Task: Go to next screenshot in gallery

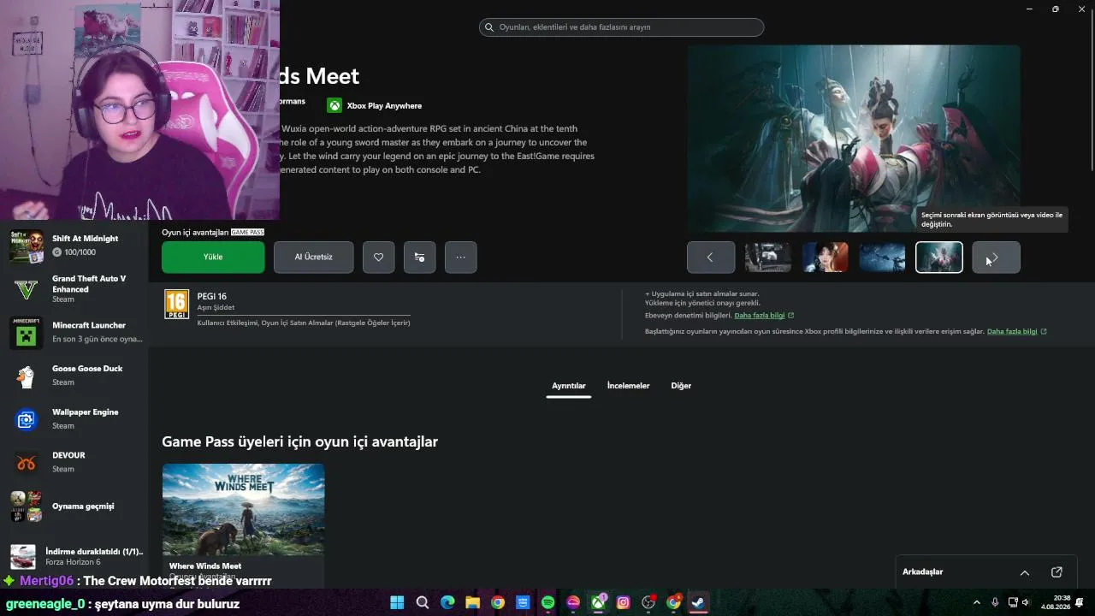Action: click(x=996, y=258)
